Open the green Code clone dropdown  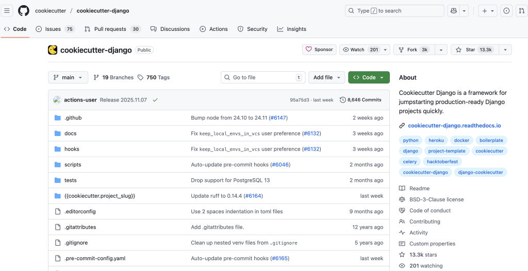point(369,77)
